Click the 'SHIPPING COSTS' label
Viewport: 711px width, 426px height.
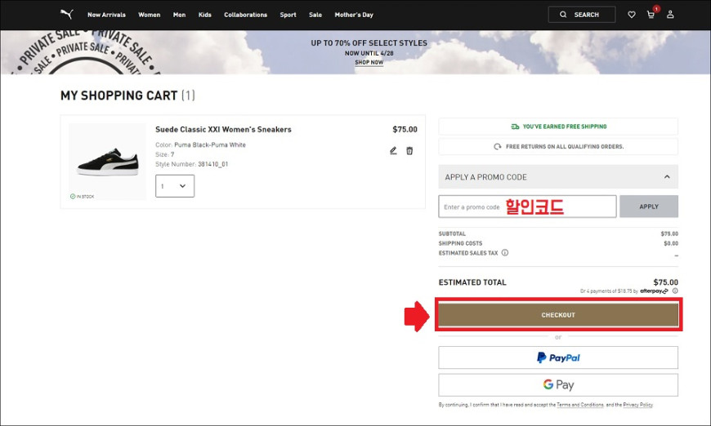click(460, 243)
